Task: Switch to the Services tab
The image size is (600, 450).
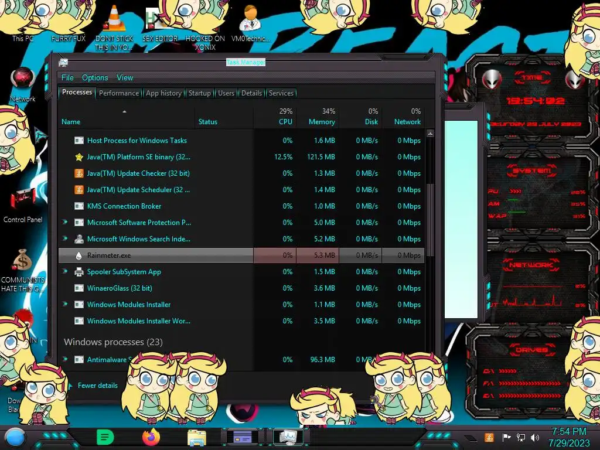Action: coord(281,93)
